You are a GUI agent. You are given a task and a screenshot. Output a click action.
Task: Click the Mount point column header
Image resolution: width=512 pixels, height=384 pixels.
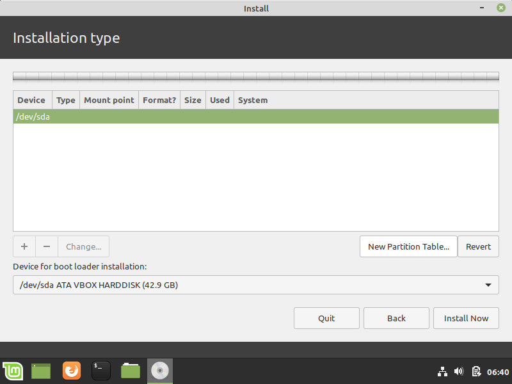click(x=109, y=100)
